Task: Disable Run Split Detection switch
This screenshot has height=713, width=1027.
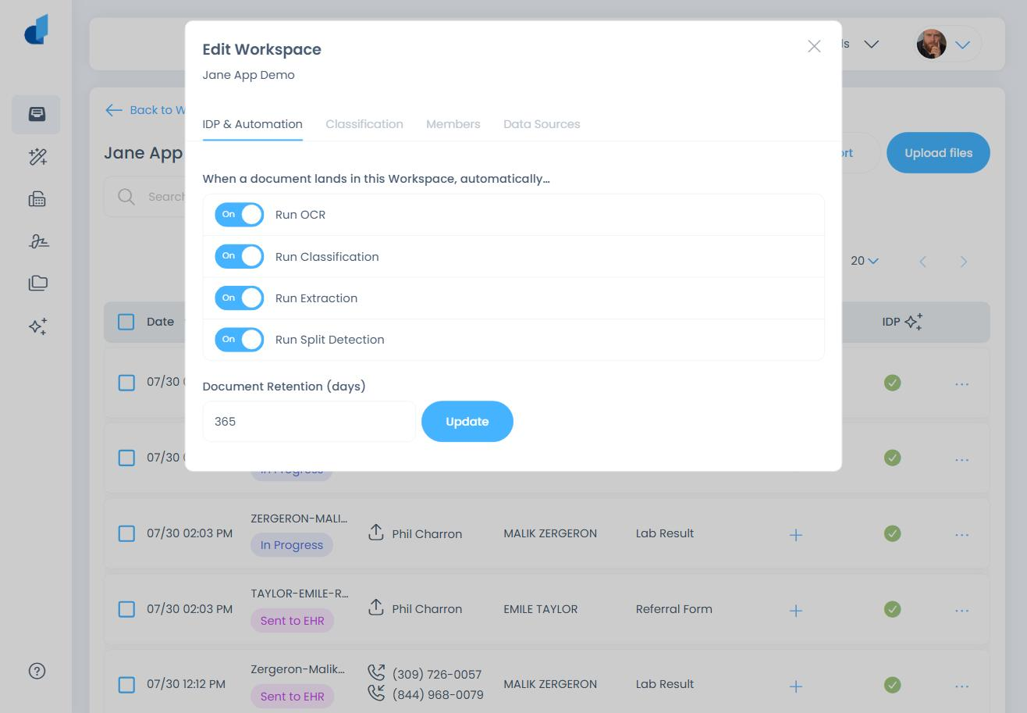Action: point(240,340)
